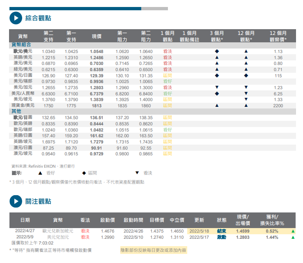Click the yellow highlighted 陰影部份 note
The height and width of the screenshot is (263, 303).
pyautogui.click(x=153, y=250)
